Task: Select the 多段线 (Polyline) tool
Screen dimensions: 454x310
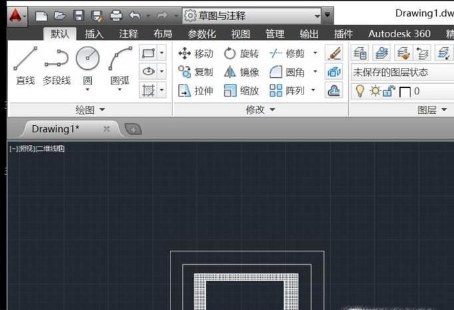Action: [x=56, y=65]
